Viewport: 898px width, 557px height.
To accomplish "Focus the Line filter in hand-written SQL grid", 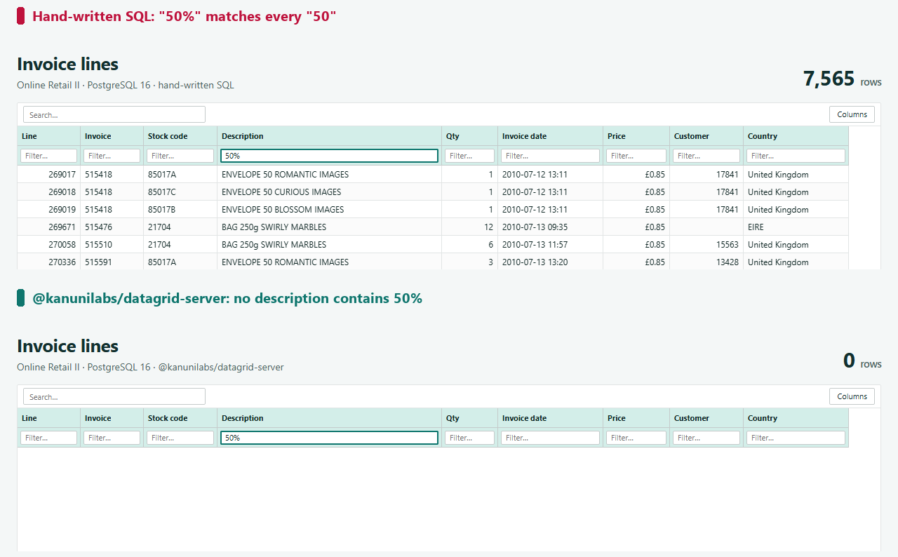I will (x=49, y=156).
